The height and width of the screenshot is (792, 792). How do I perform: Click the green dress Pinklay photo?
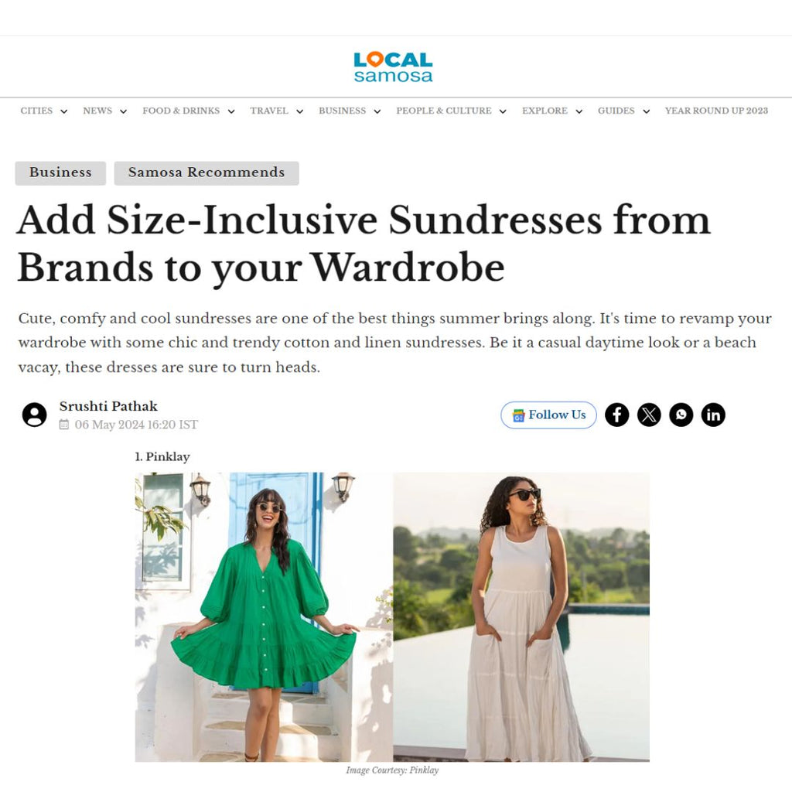click(264, 616)
